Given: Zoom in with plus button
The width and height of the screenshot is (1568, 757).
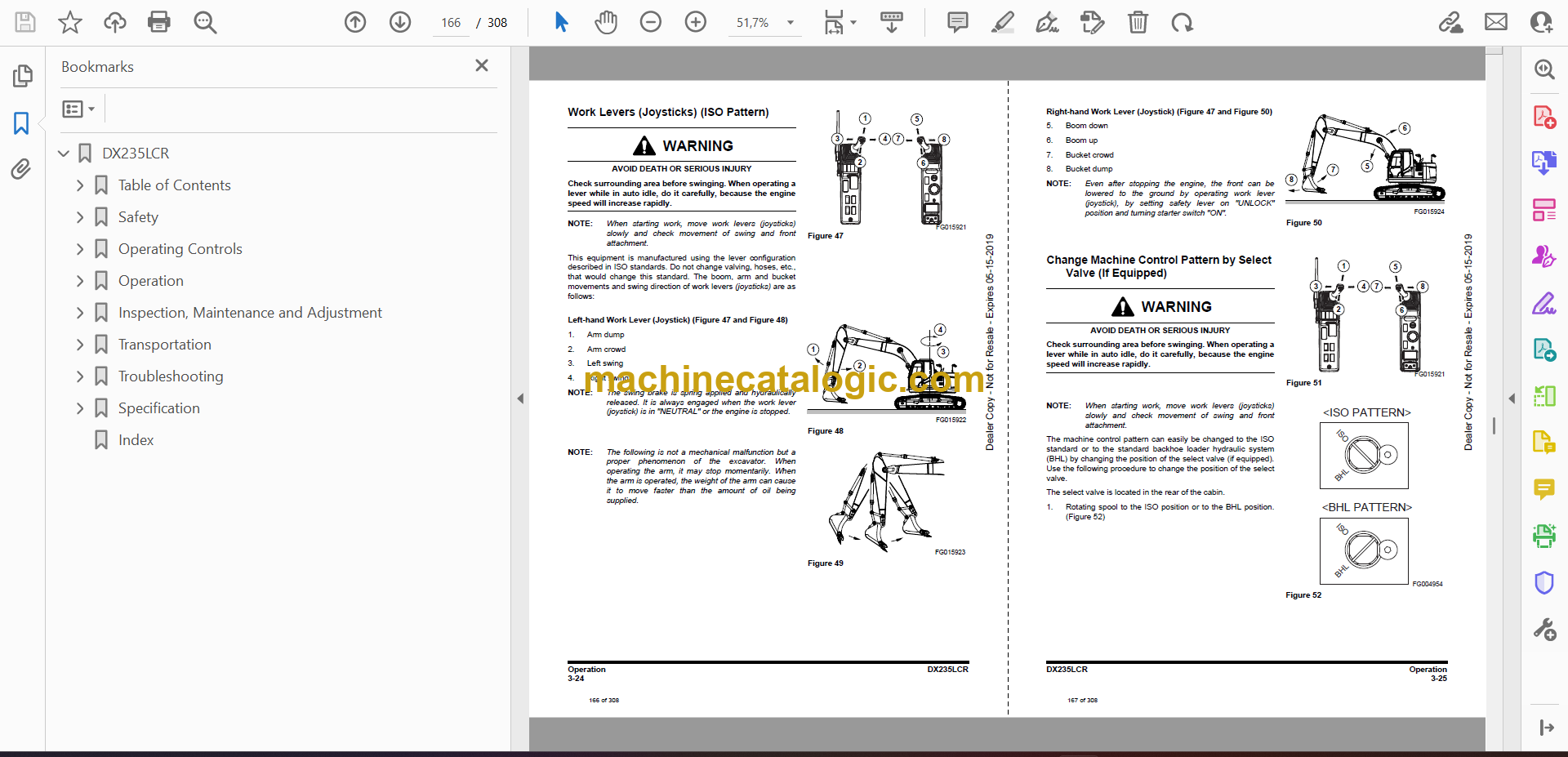Looking at the screenshot, I should coord(696,22).
